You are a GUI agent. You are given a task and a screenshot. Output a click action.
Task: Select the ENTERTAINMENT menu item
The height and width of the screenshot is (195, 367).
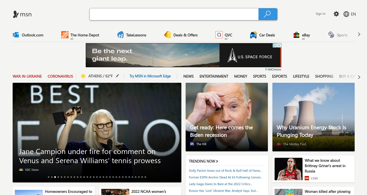[x=214, y=76]
